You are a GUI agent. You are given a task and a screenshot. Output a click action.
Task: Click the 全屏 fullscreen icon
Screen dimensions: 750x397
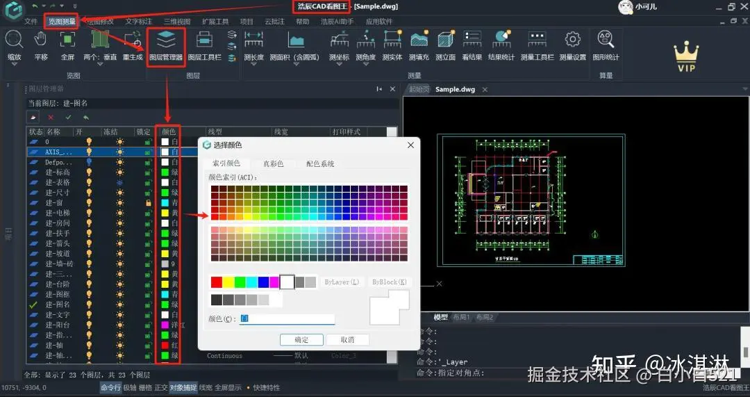point(67,40)
